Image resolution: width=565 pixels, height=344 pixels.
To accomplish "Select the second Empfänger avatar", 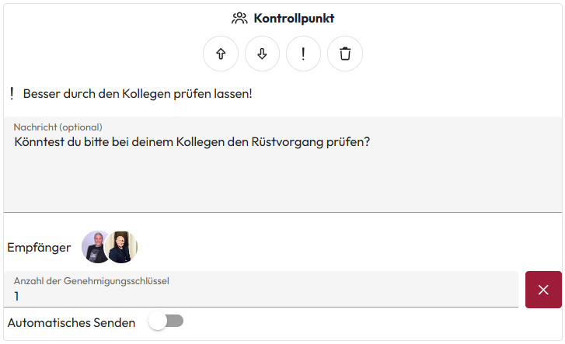I will click(x=124, y=247).
